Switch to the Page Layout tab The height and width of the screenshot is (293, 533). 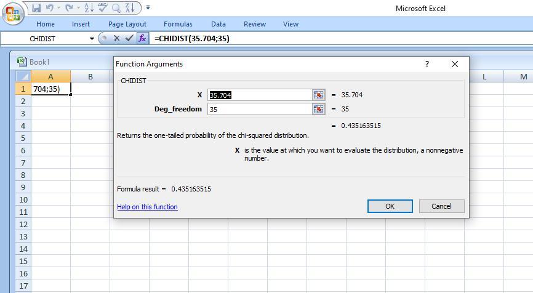click(x=127, y=24)
